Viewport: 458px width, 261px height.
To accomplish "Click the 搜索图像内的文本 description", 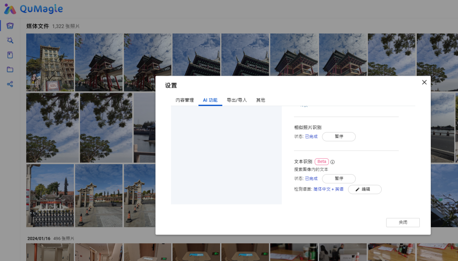I will click(x=311, y=169).
